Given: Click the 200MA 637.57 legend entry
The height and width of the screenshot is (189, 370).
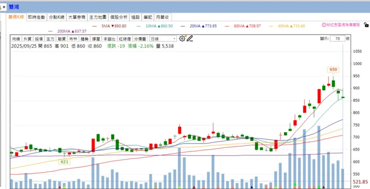Looking at the screenshot, I should tap(67, 31).
